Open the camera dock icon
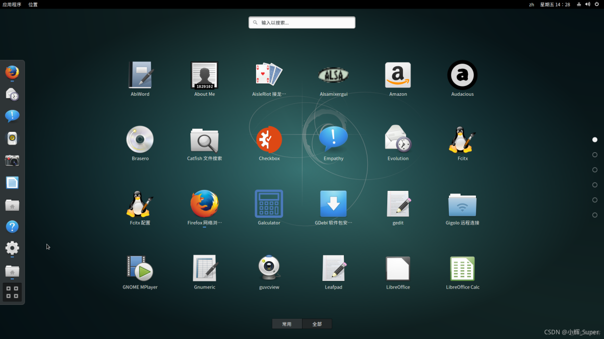The width and height of the screenshot is (604, 339). tap(12, 161)
